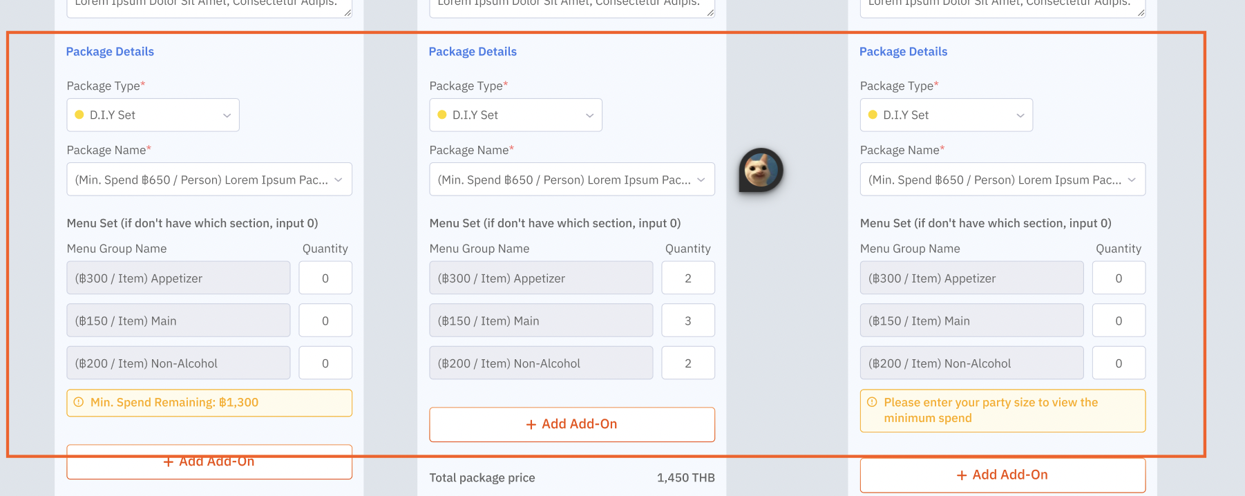Click Non-Alcohol quantity field in right card

pos(1119,363)
